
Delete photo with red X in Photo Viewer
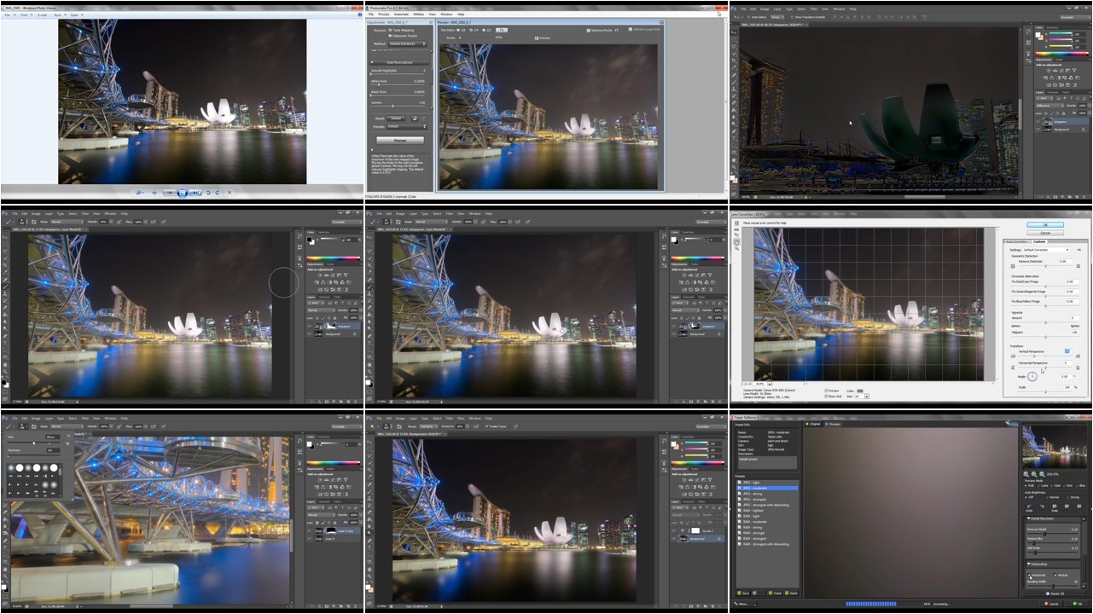pos(230,192)
